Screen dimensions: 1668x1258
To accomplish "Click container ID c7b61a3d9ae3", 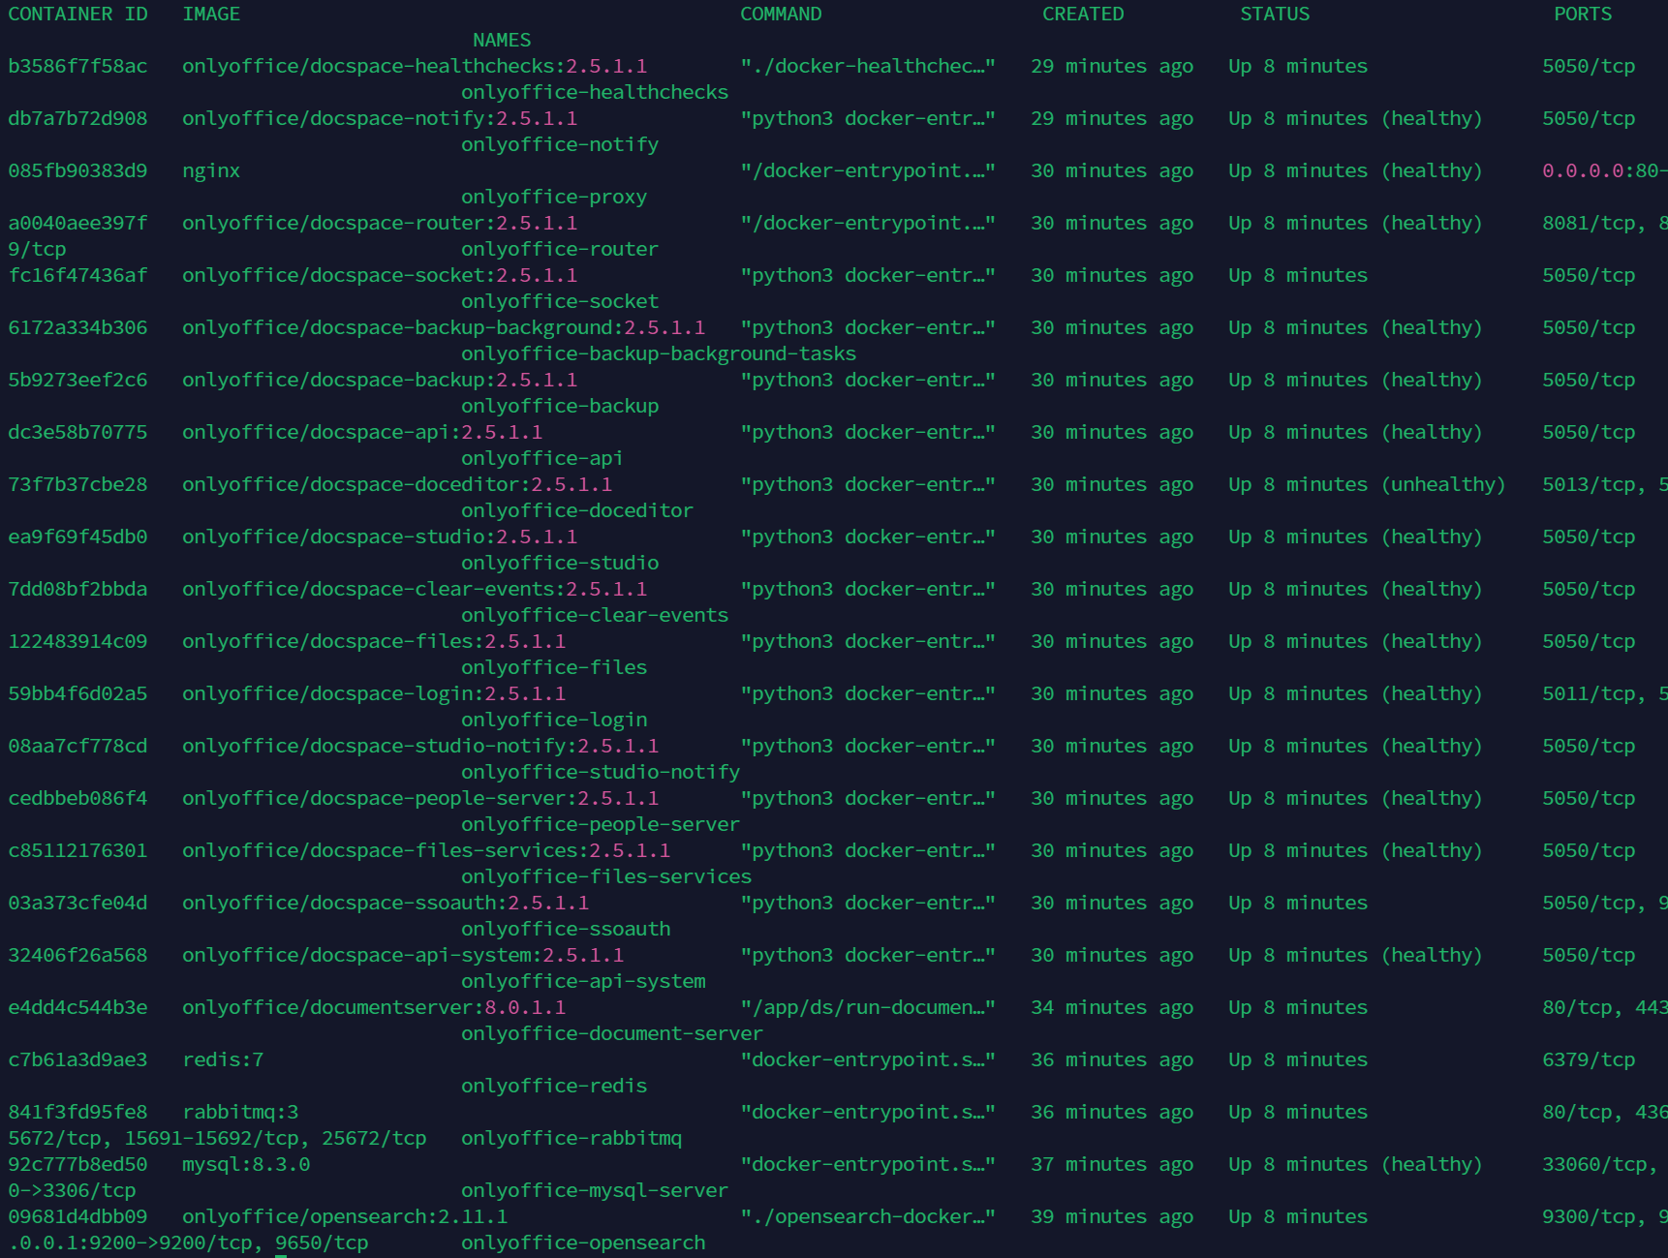I will (77, 1059).
